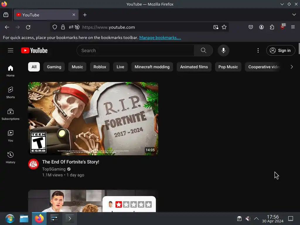The width and height of the screenshot is (300, 225).
Task: Open the You section in sidebar
Action: click(11, 136)
